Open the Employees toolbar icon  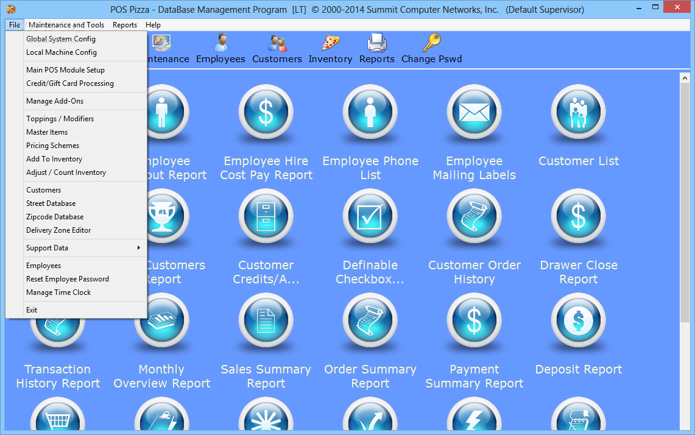coord(220,43)
